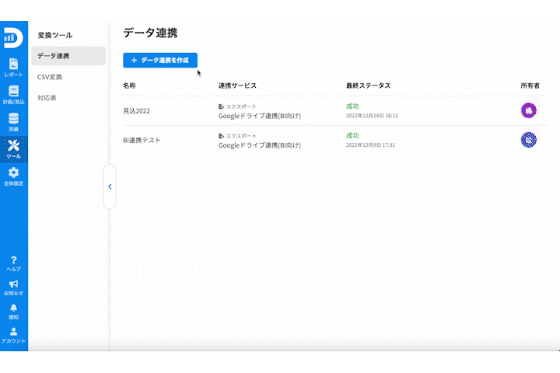Click the export icon in 見込2022 row

(x=221, y=106)
